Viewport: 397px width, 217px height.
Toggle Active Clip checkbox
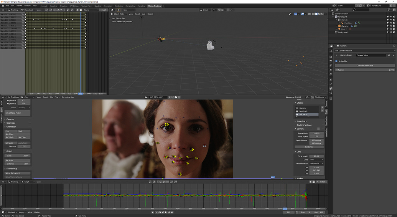336,61
